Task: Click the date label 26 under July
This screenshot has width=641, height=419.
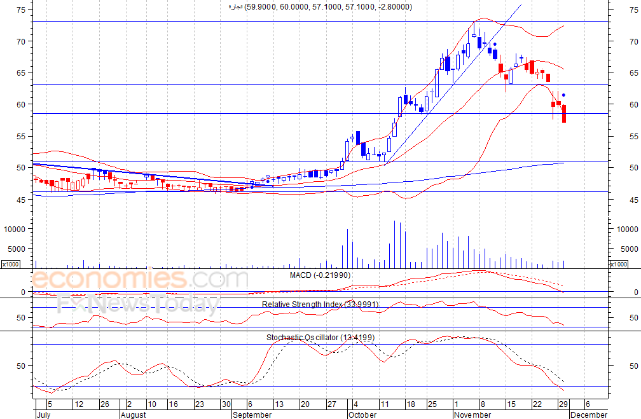Action: pyautogui.click(x=105, y=404)
